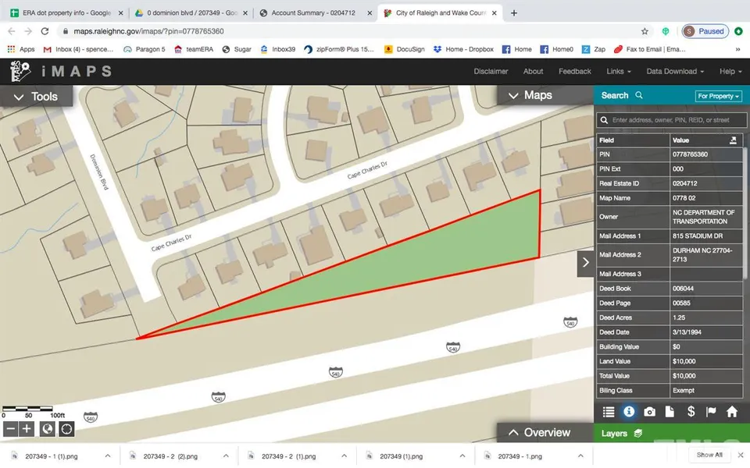
Task: Open the For Property search dropdown
Action: pyautogui.click(x=718, y=96)
